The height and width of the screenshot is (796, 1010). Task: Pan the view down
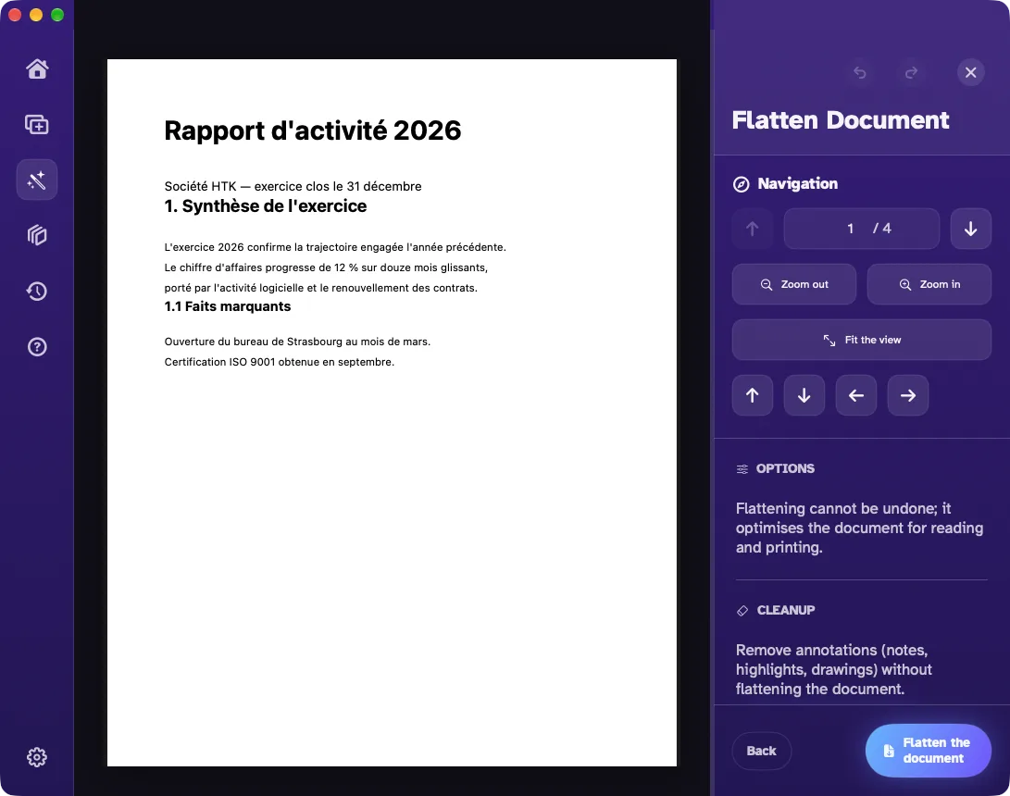pyautogui.click(x=804, y=395)
